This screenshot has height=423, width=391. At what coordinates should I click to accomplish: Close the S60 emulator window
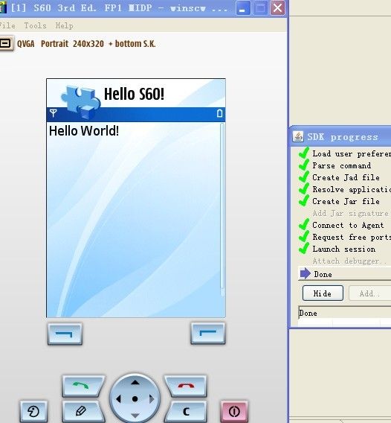[x=277, y=8]
